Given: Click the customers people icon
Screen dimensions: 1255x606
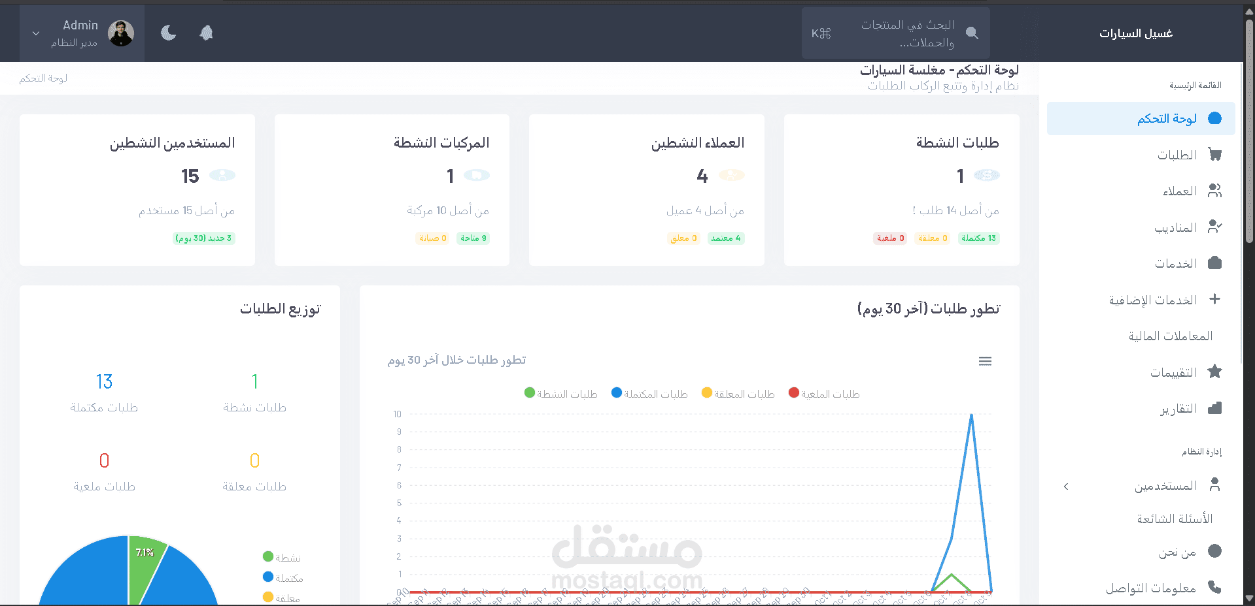Looking at the screenshot, I should tap(1215, 191).
